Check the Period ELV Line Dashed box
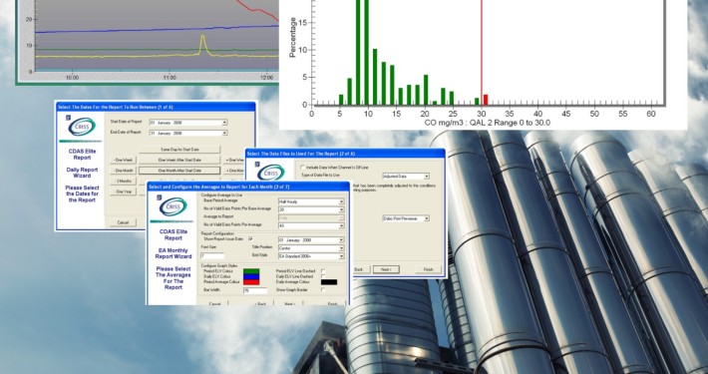 (x=323, y=271)
